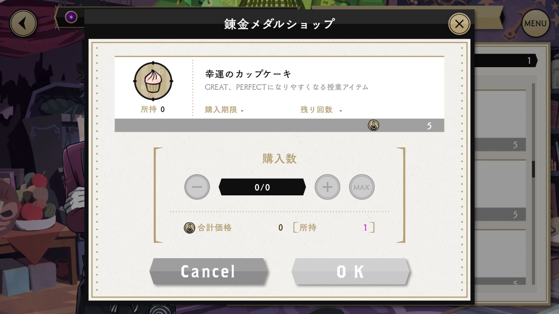Increase purchase quantity with plus button
This screenshot has height=314, width=559.
point(328,187)
